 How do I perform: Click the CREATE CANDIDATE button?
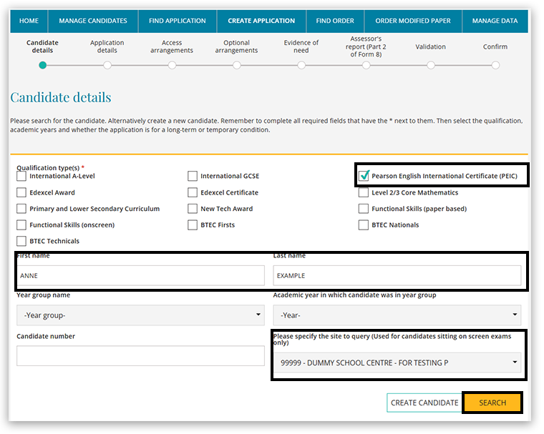tap(424, 403)
